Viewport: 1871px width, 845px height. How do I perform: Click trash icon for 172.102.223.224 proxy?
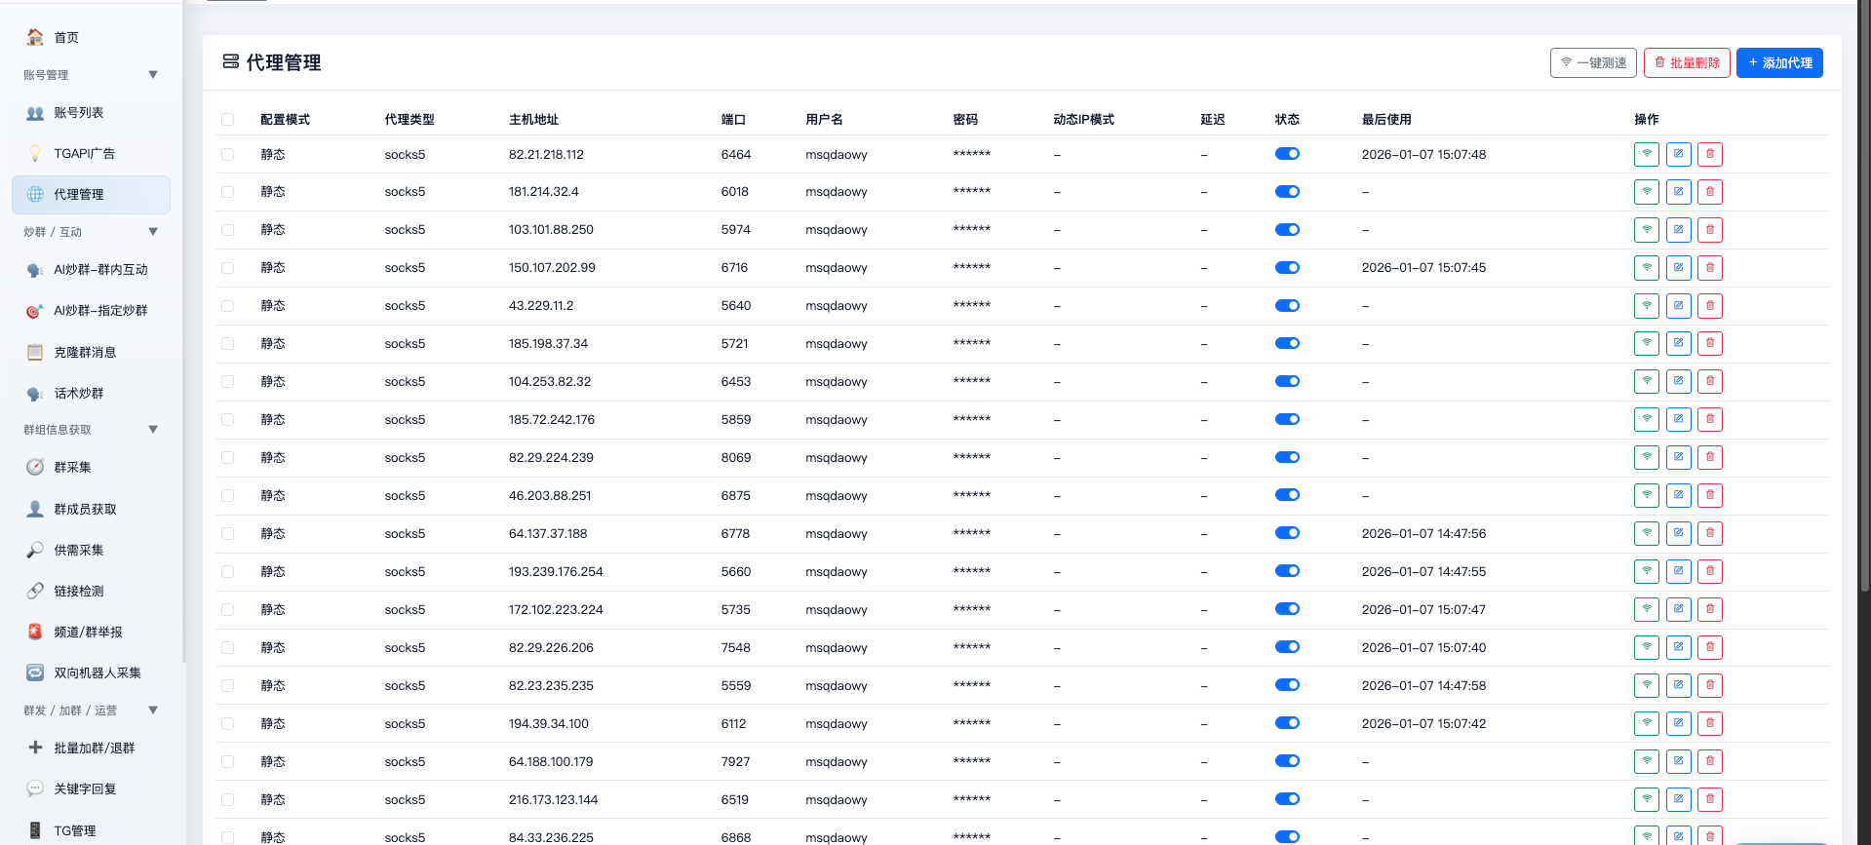coord(1709,609)
